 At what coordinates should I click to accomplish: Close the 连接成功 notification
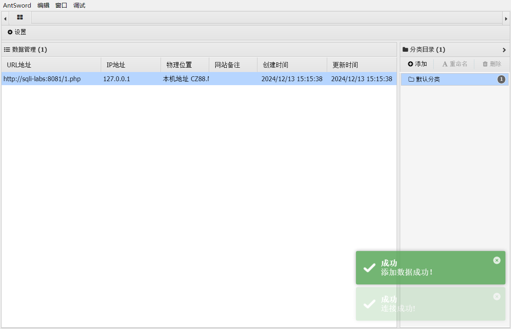pos(497,296)
